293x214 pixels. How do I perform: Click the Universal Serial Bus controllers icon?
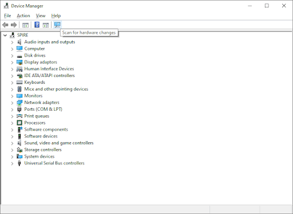pyautogui.click(x=19, y=163)
